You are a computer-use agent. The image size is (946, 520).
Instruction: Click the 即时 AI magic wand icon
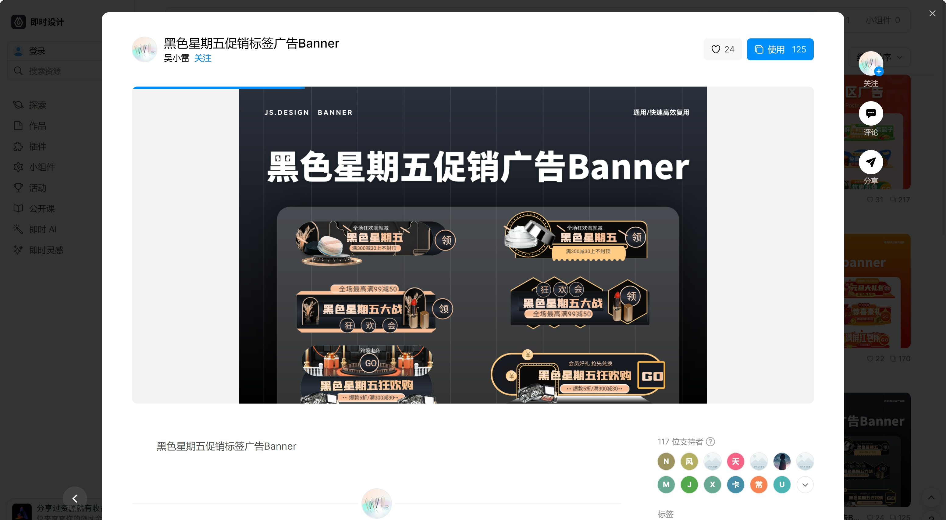[18, 229]
